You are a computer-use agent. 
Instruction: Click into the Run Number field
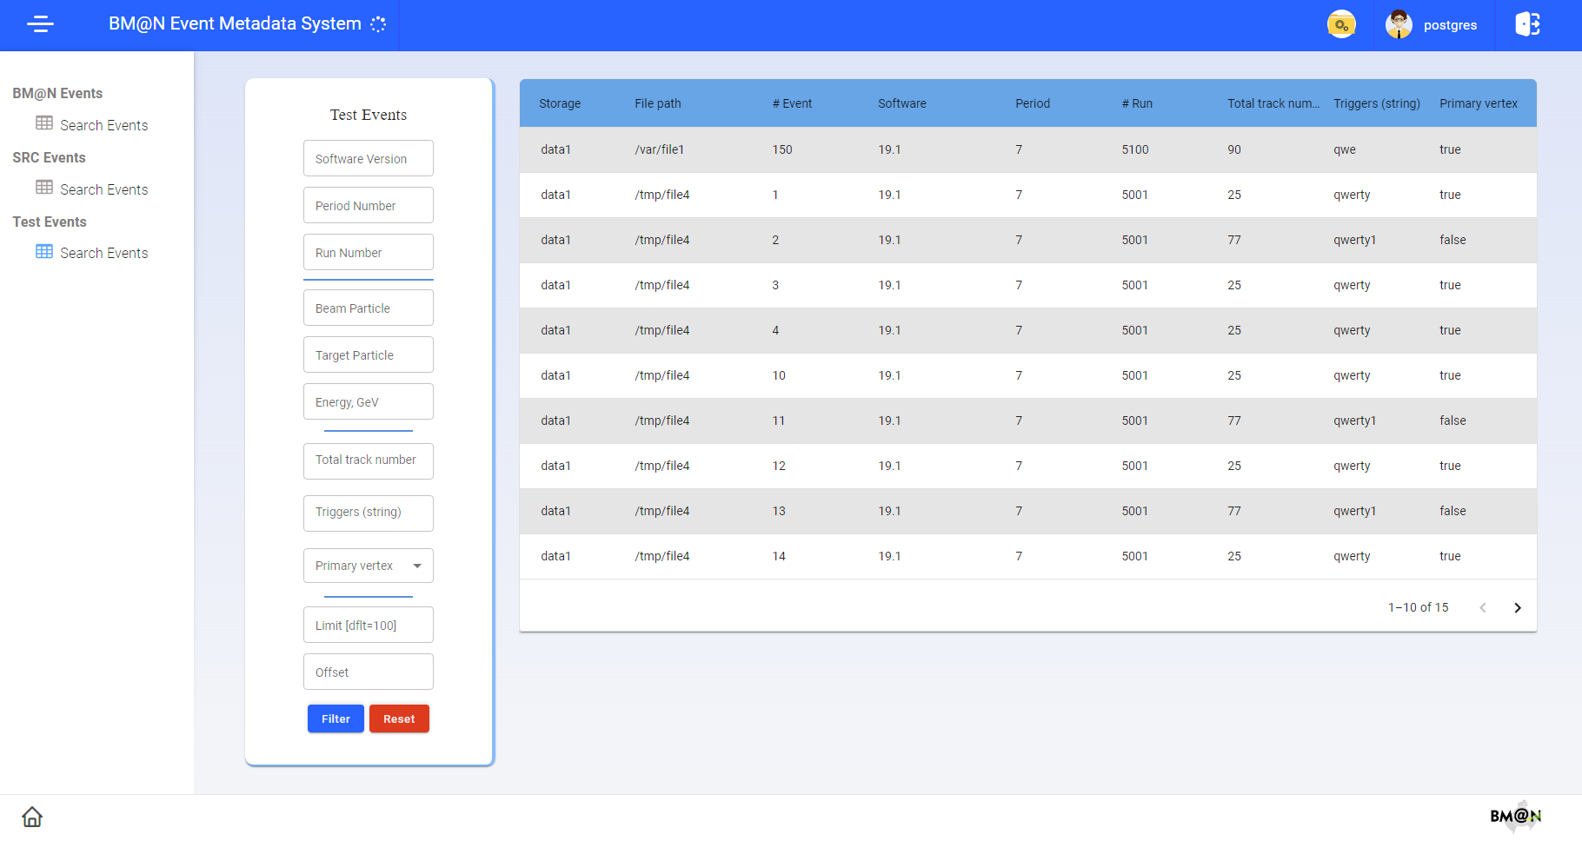click(x=369, y=253)
